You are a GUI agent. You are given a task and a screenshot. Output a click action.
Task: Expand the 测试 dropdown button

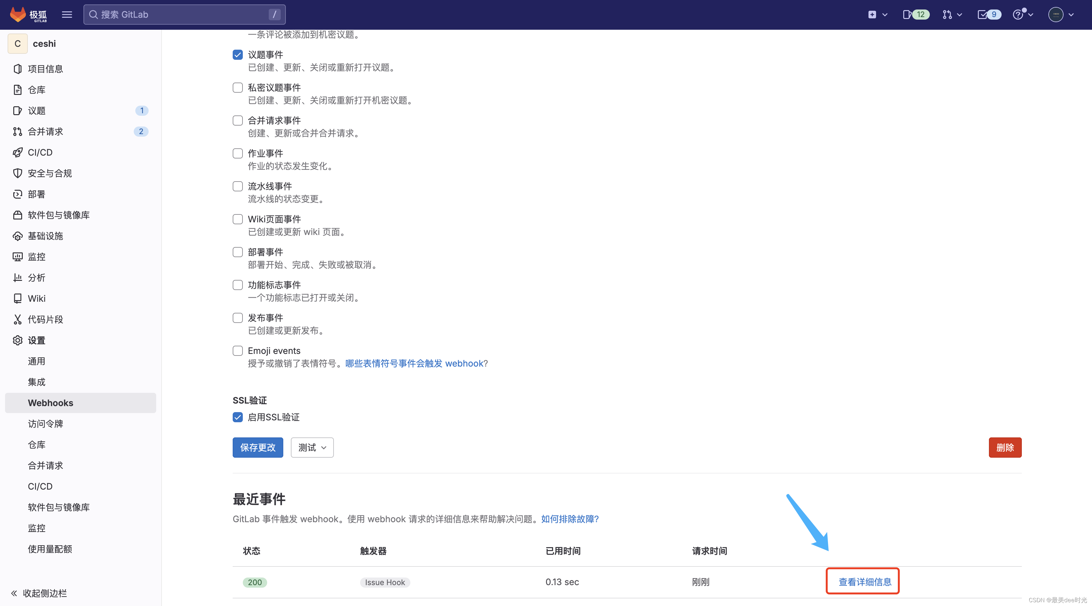tap(312, 448)
